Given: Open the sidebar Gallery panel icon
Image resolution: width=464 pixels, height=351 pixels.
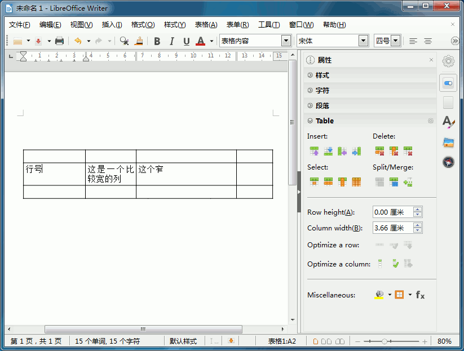Looking at the screenshot, I should tap(448, 142).
